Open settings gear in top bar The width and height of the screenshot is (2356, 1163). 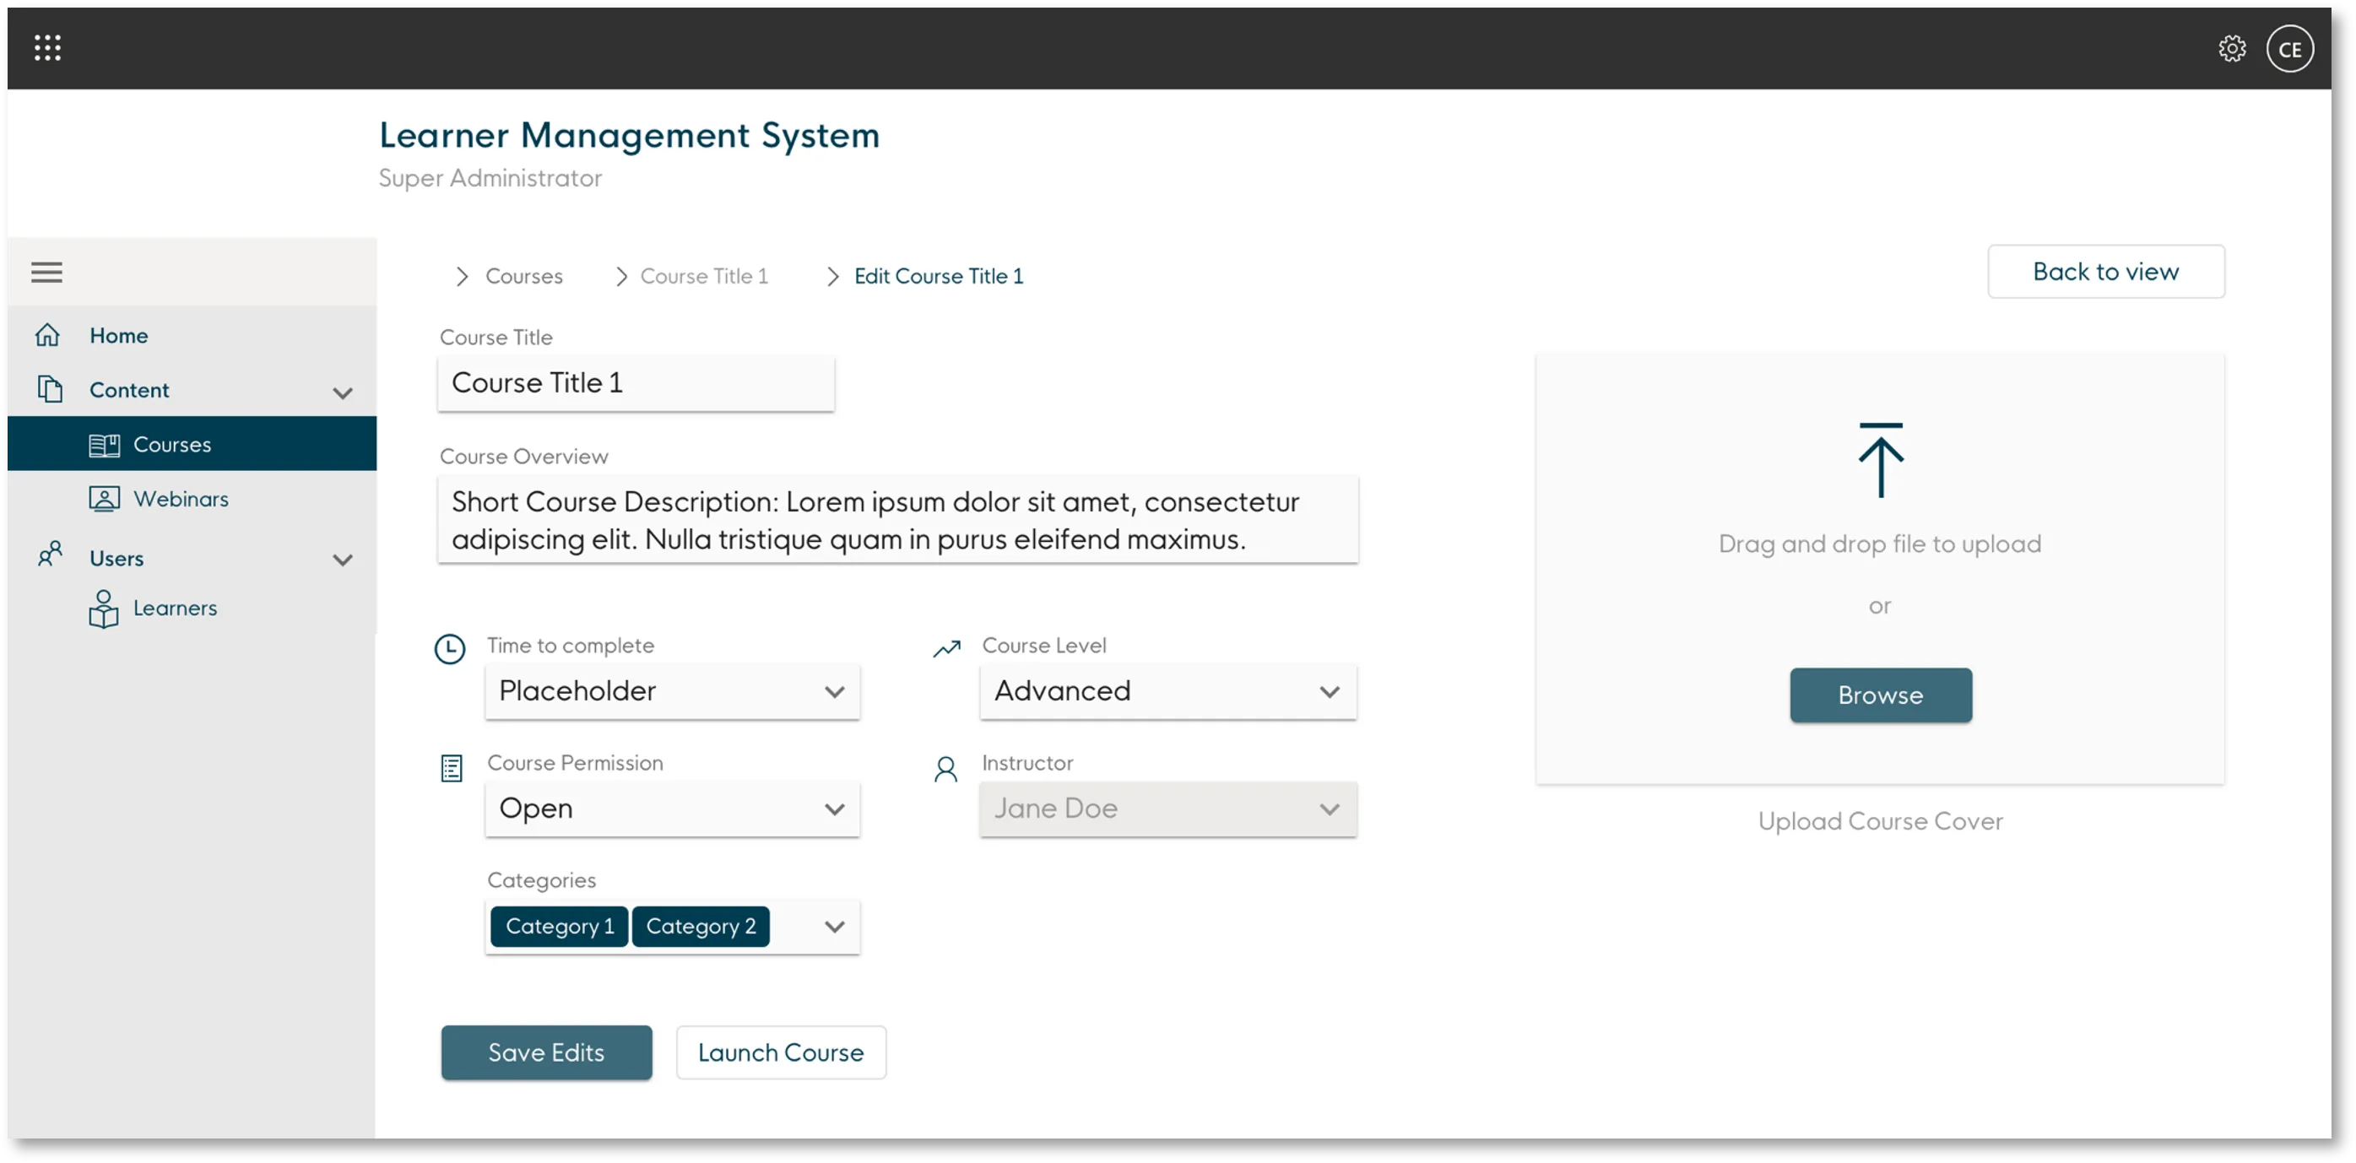pos(2232,48)
